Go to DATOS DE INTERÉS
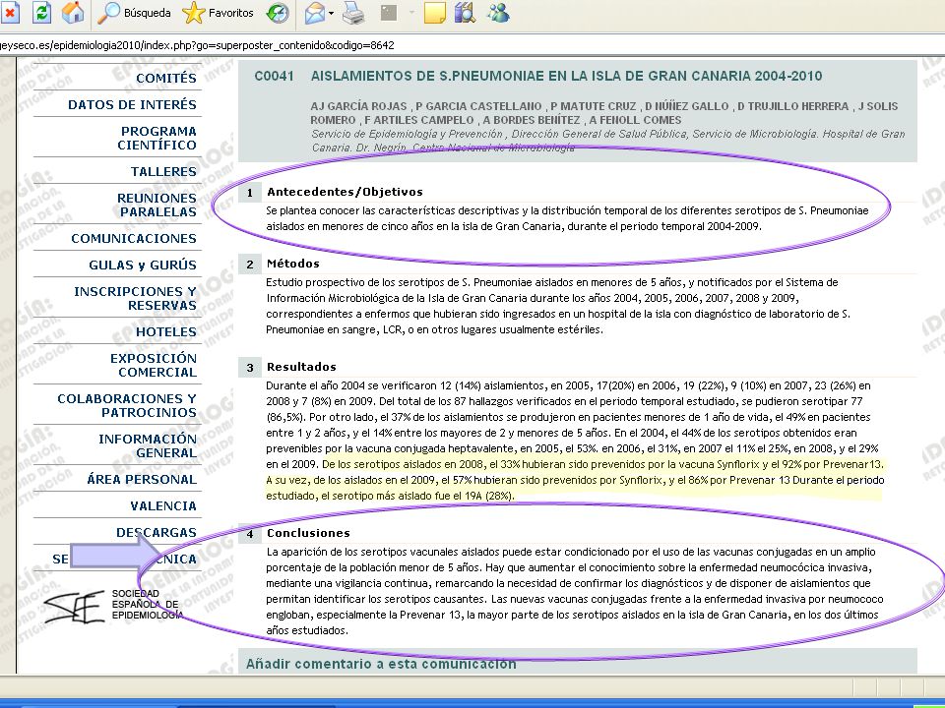The width and height of the screenshot is (945, 708). (x=132, y=105)
